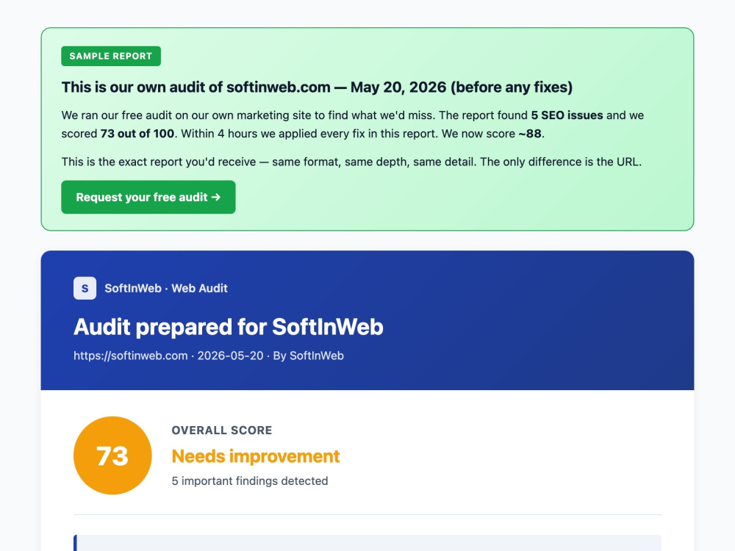Click the orange 73 score circle
Image resolution: width=735 pixels, height=551 pixels.
(112, 455)
